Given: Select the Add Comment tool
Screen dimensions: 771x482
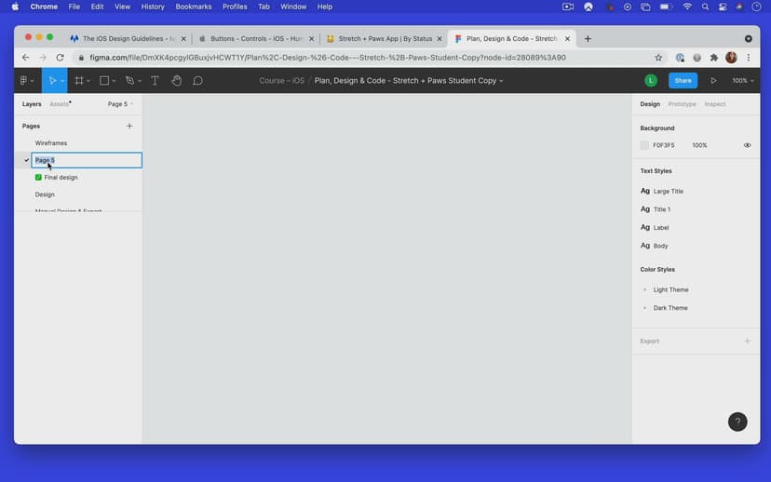Looking at the screenshot, I should coord(197,81).
